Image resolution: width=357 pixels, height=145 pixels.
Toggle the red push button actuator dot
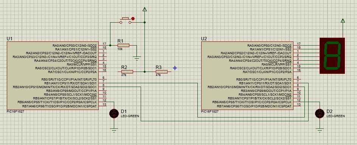(x=133, y=18)
